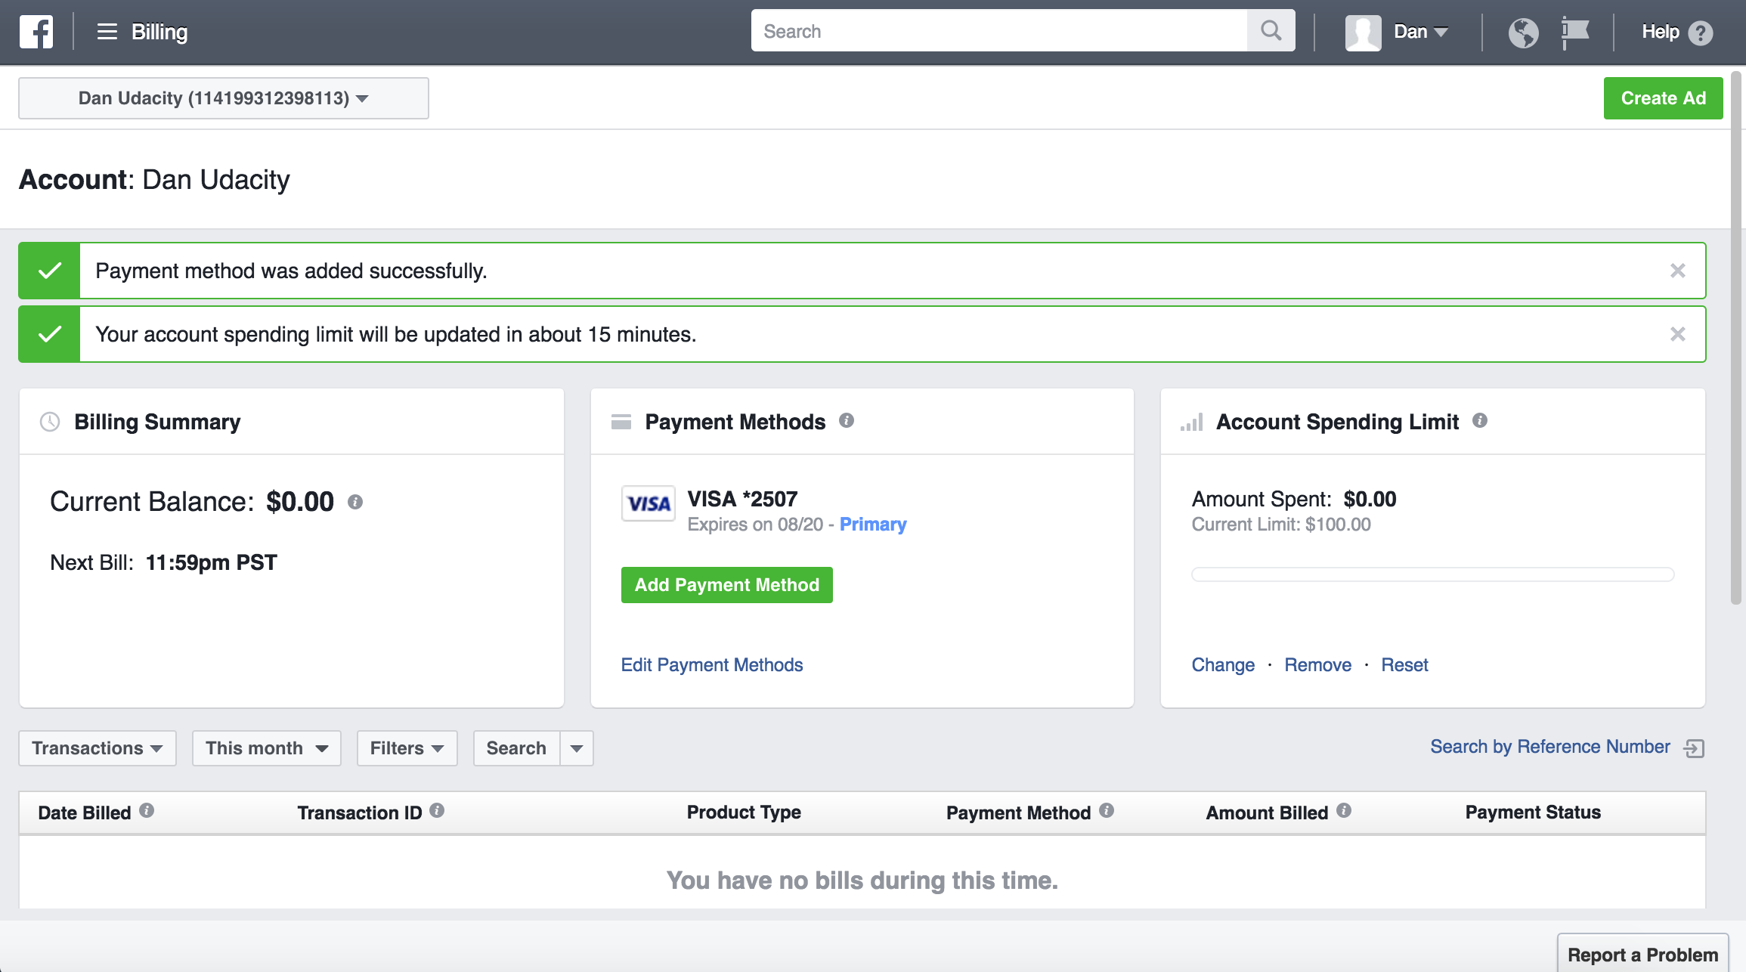Click the info icon next to Amount Billed
The image size is (1746, 972).
1345,811
